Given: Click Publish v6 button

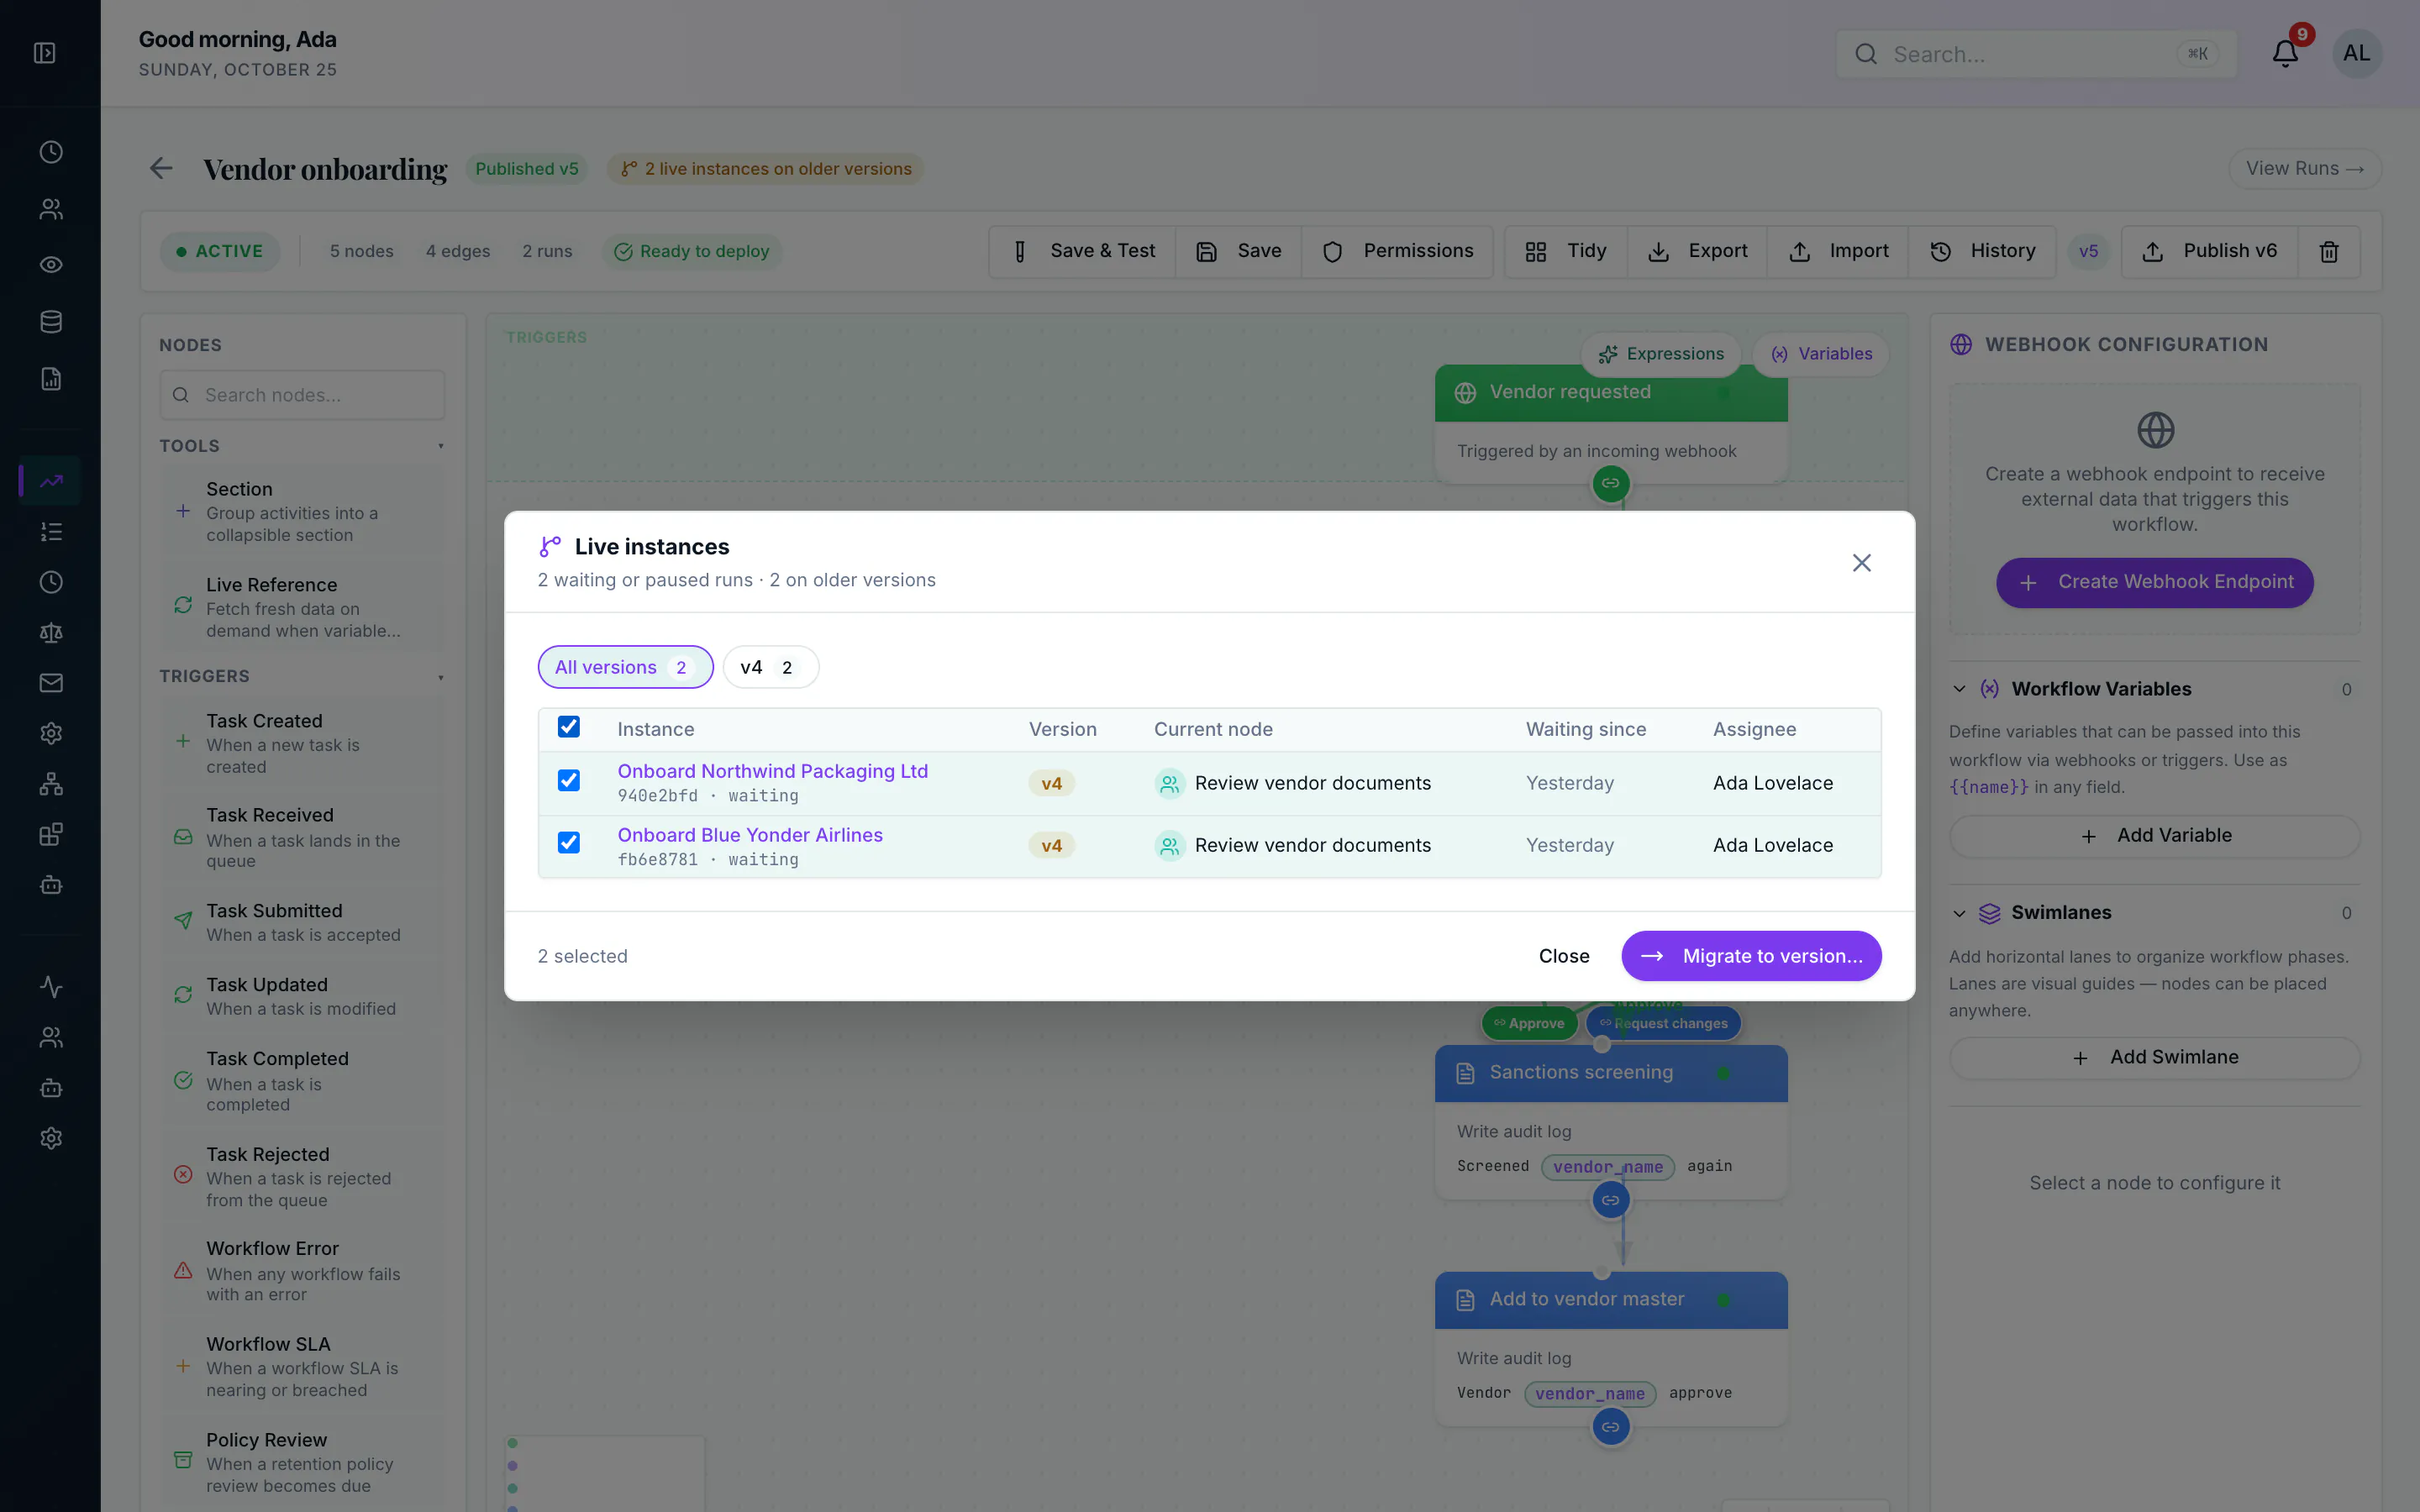Looking at the screenshot, I should point(2209,251).
